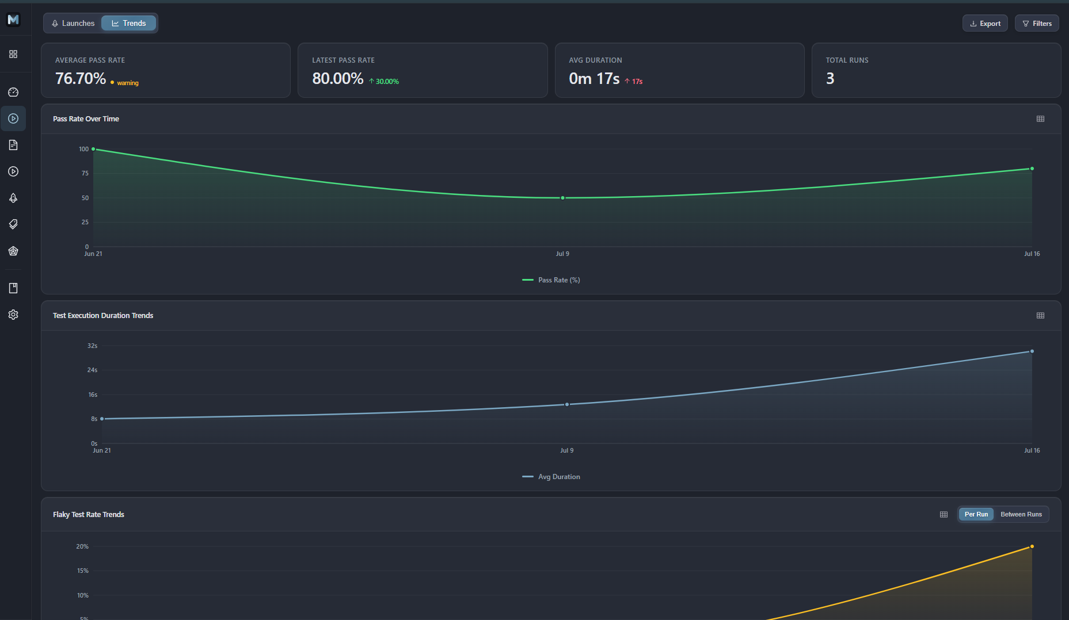Click the M logo in the sidebar
The height and width of the screenshot is (620, 1069).
(13, 20)
